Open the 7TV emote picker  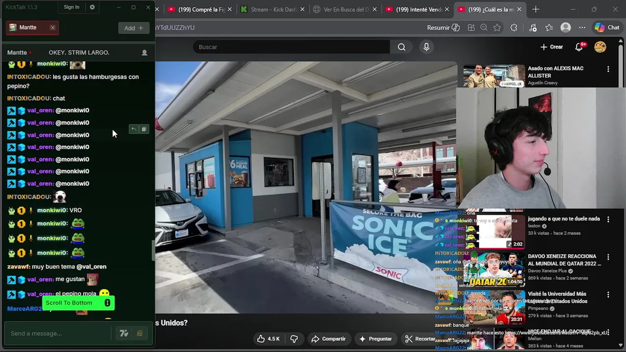point(124,333)
